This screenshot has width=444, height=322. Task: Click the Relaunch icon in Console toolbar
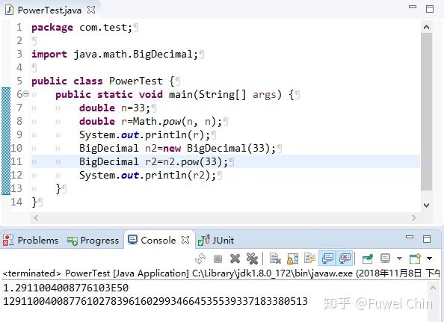click(x=200, y=258)
